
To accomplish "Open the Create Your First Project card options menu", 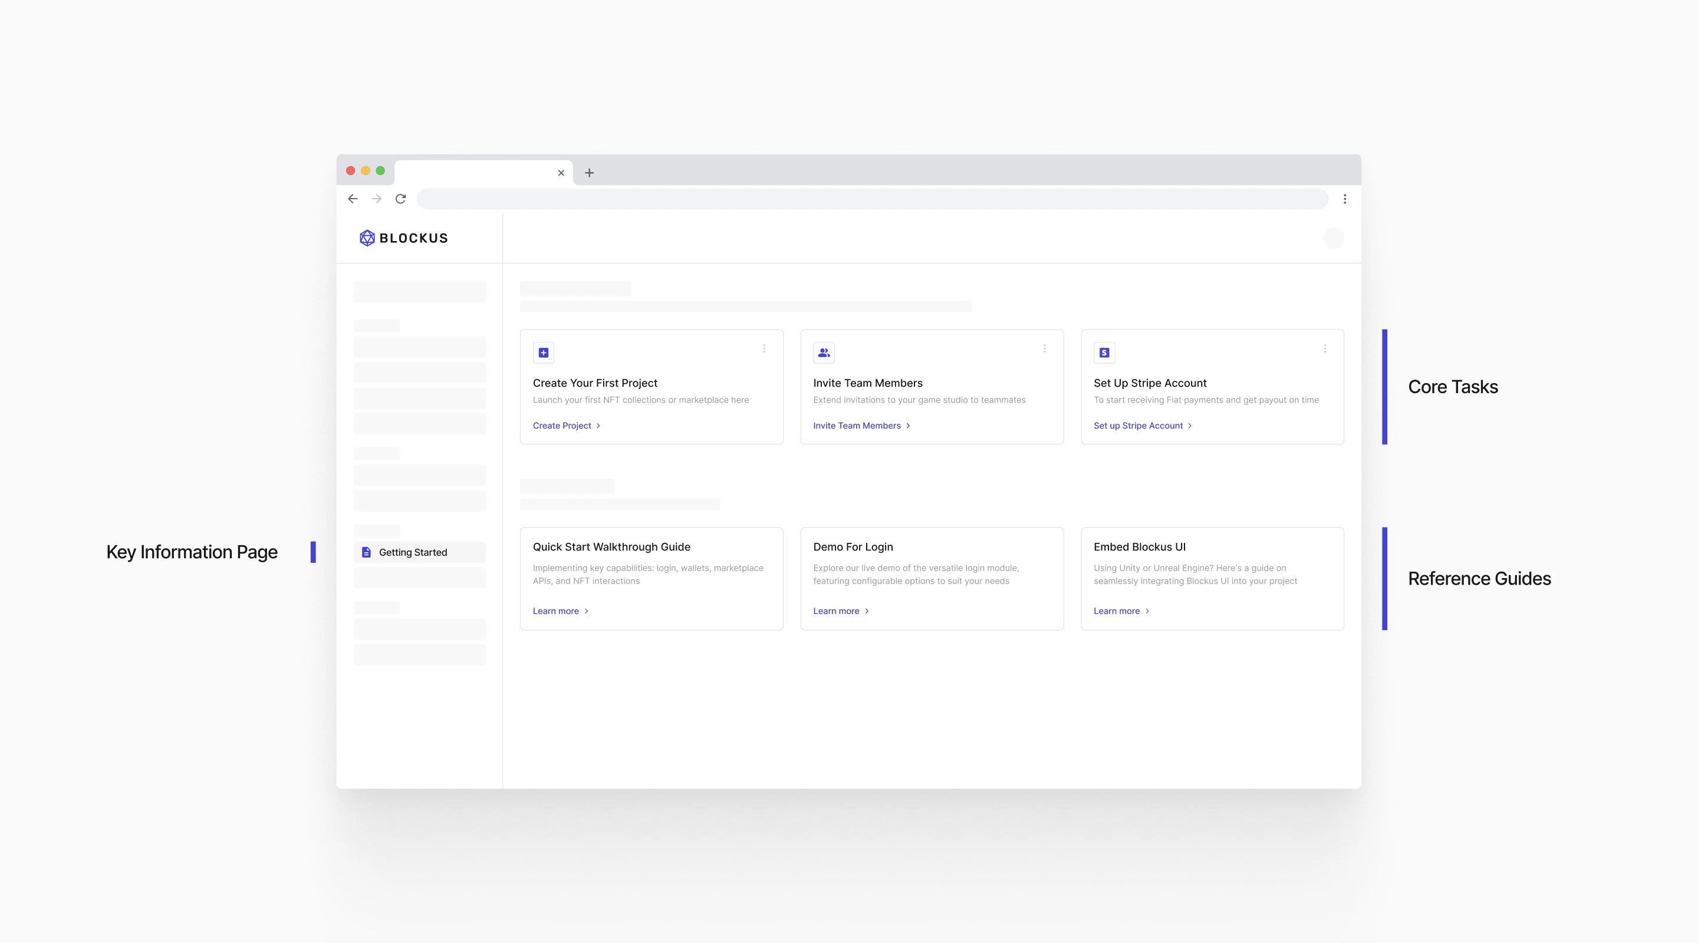I will tap(764, 348).
